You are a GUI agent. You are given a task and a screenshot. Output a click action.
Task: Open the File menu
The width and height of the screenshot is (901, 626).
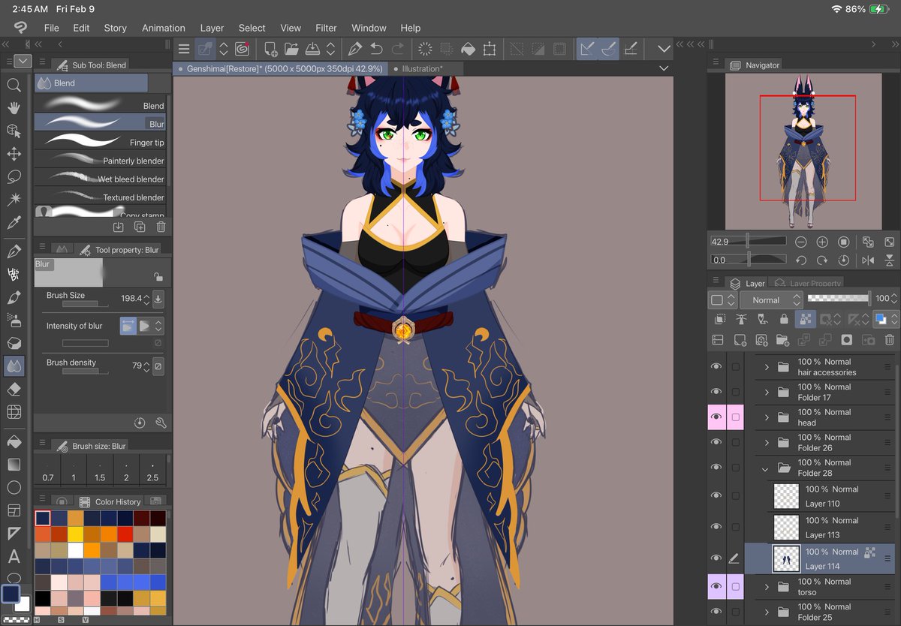click(x=51, y=28)
